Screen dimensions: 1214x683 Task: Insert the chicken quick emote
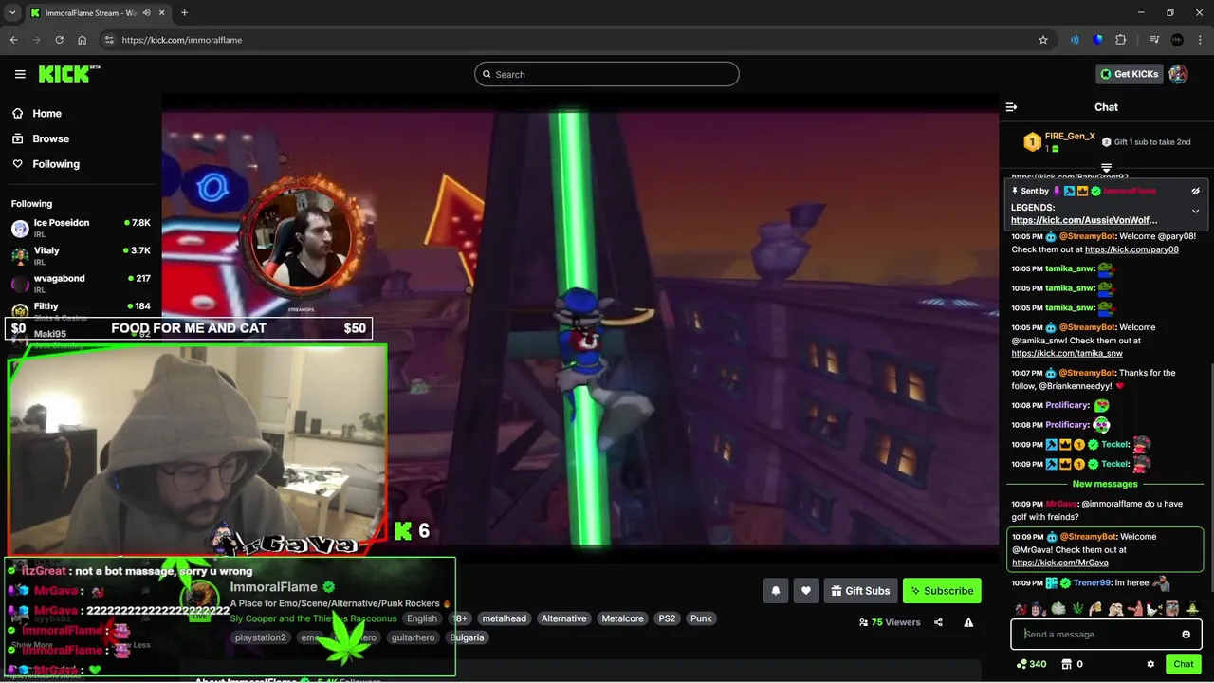coord(1154,609)
